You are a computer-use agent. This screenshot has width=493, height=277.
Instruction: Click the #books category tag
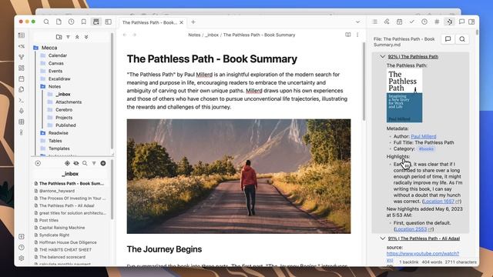pos(426,149)
